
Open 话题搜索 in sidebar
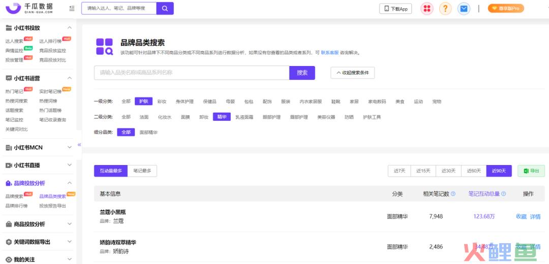click(14, 111)
